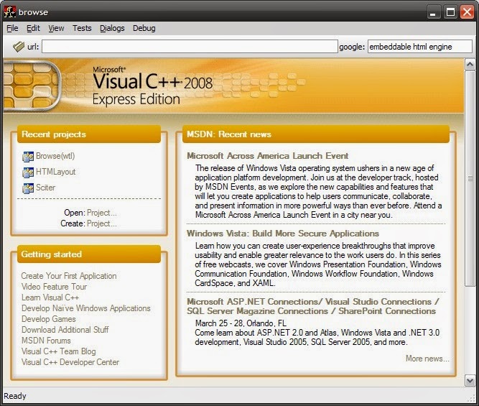479x406 pixels.
Task: Click the scrollbar up arrow
Action: [470, 65]
